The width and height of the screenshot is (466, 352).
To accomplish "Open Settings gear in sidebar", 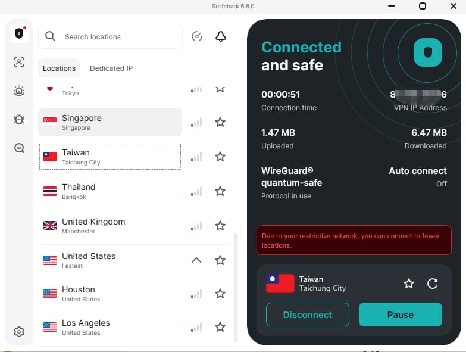I will [x=19, y=332].
